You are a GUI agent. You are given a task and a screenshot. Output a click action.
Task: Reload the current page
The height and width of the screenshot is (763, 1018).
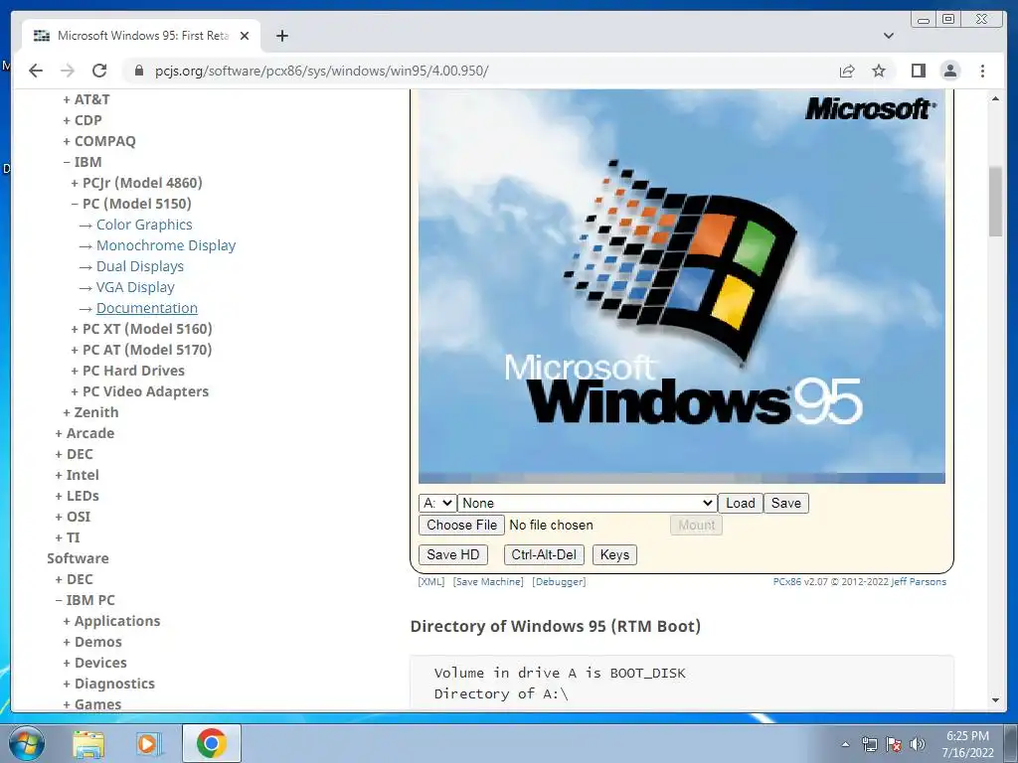click(99, 71)
